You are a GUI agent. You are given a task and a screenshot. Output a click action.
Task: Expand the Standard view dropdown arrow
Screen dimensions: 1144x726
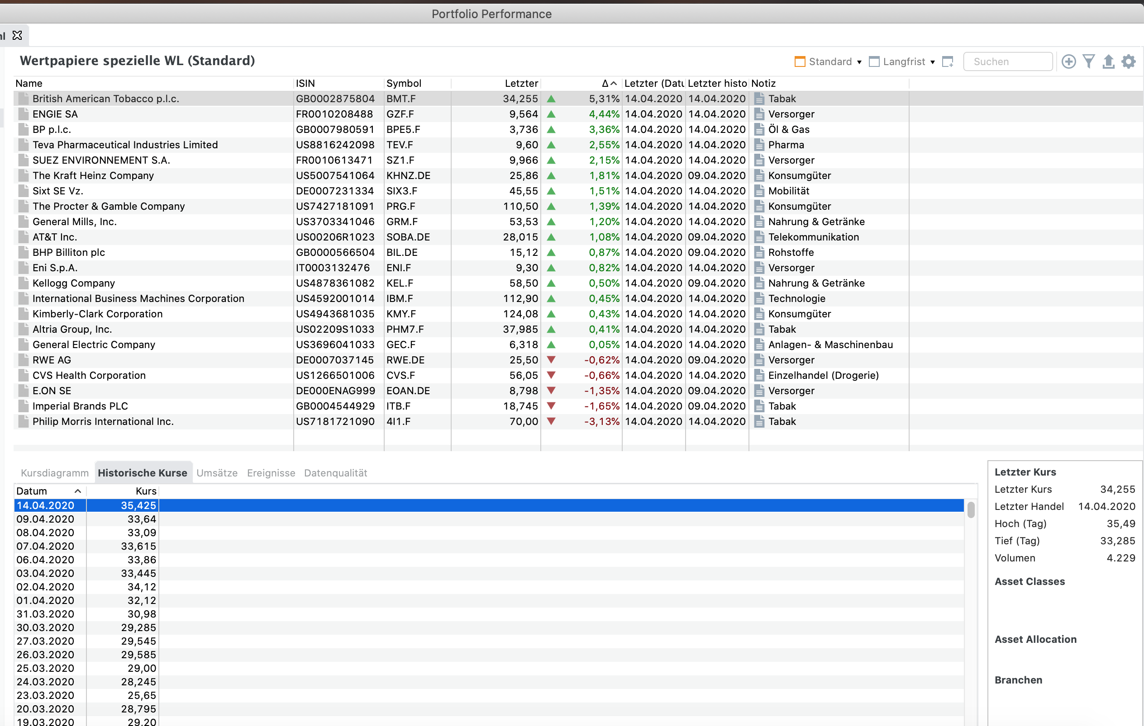[859, 62]
